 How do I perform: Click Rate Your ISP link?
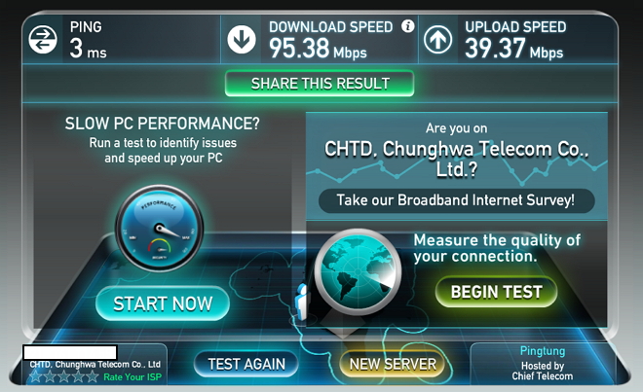[132, 376]
